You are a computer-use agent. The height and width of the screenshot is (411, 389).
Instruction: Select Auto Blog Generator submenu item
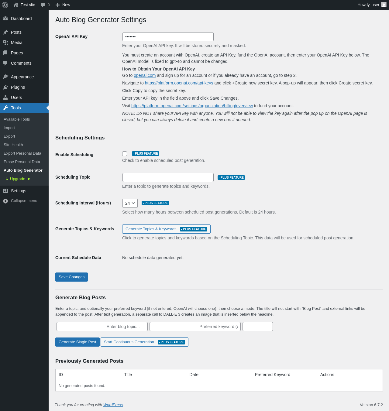(x=23, y=170)
